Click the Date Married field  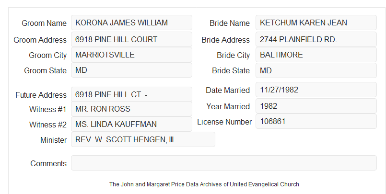coord(316,90)
